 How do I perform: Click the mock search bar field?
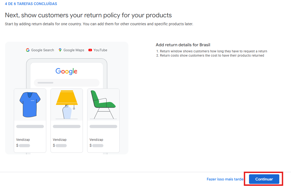point(66,83)
